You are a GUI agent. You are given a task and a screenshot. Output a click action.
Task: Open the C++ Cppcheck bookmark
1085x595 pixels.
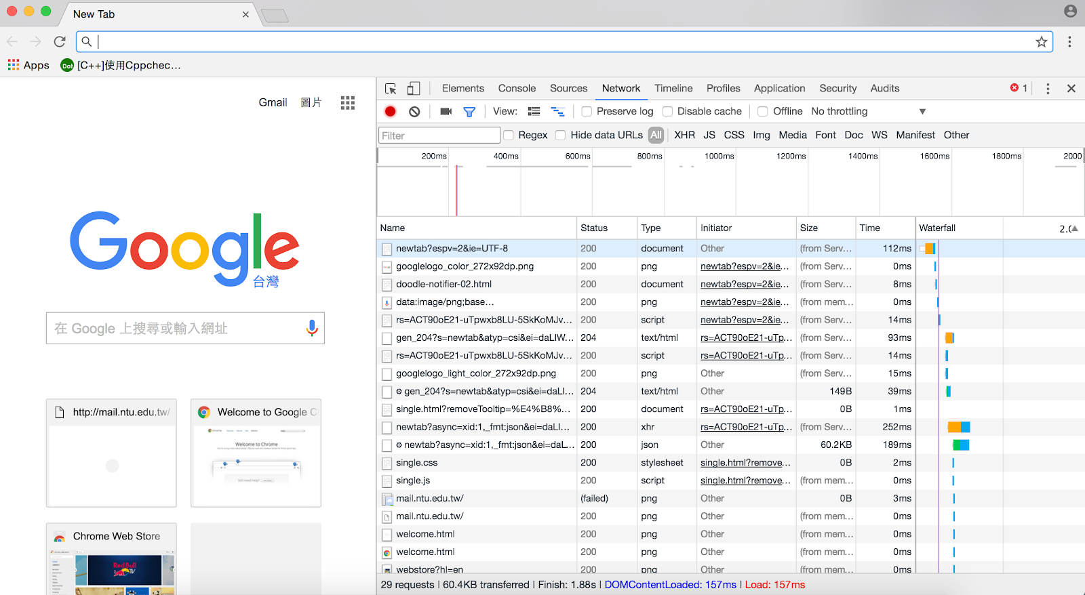coord(121,65)
